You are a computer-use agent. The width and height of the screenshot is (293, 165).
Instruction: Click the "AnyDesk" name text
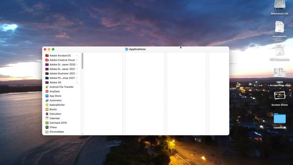[54, 92]
